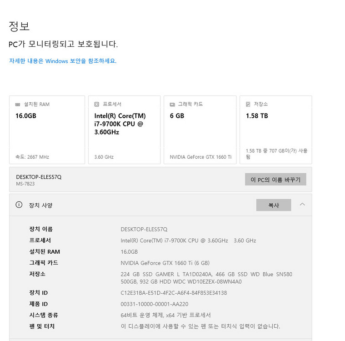This screenshot has width=345, height=341.
Task: Click the 장치 ID value text
Action: coord(174,293)
